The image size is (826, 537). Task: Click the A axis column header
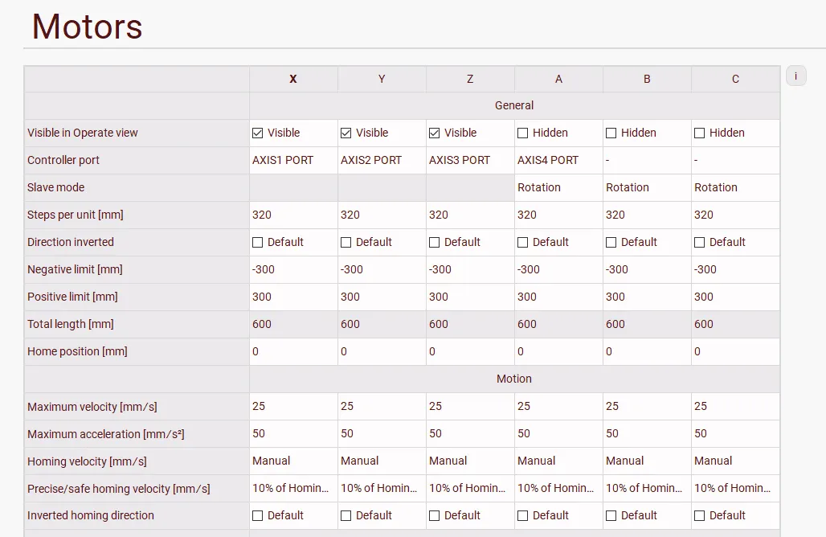pyautogui.click(x=559, y=79)
